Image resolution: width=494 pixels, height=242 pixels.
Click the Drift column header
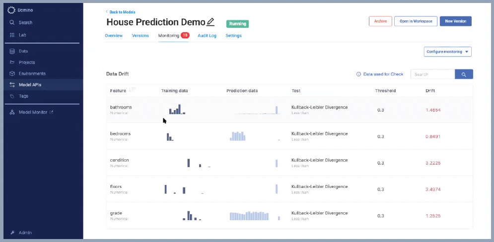[430, 91]
